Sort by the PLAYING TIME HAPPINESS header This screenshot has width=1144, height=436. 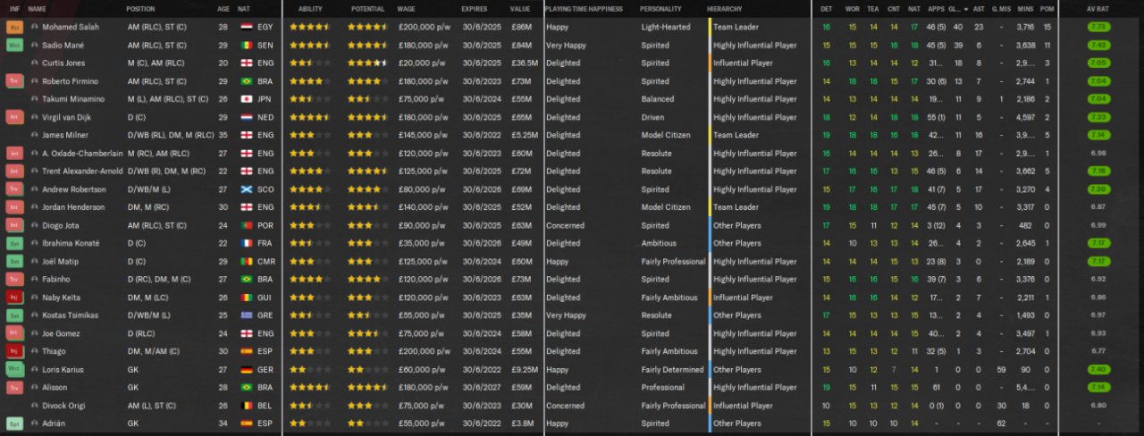pyautogui.click(x=584, y=8)
